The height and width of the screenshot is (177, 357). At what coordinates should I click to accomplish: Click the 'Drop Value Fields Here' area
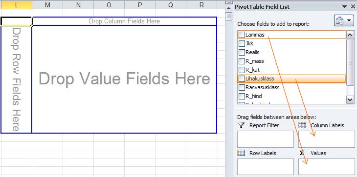click(x=124, y=79)
